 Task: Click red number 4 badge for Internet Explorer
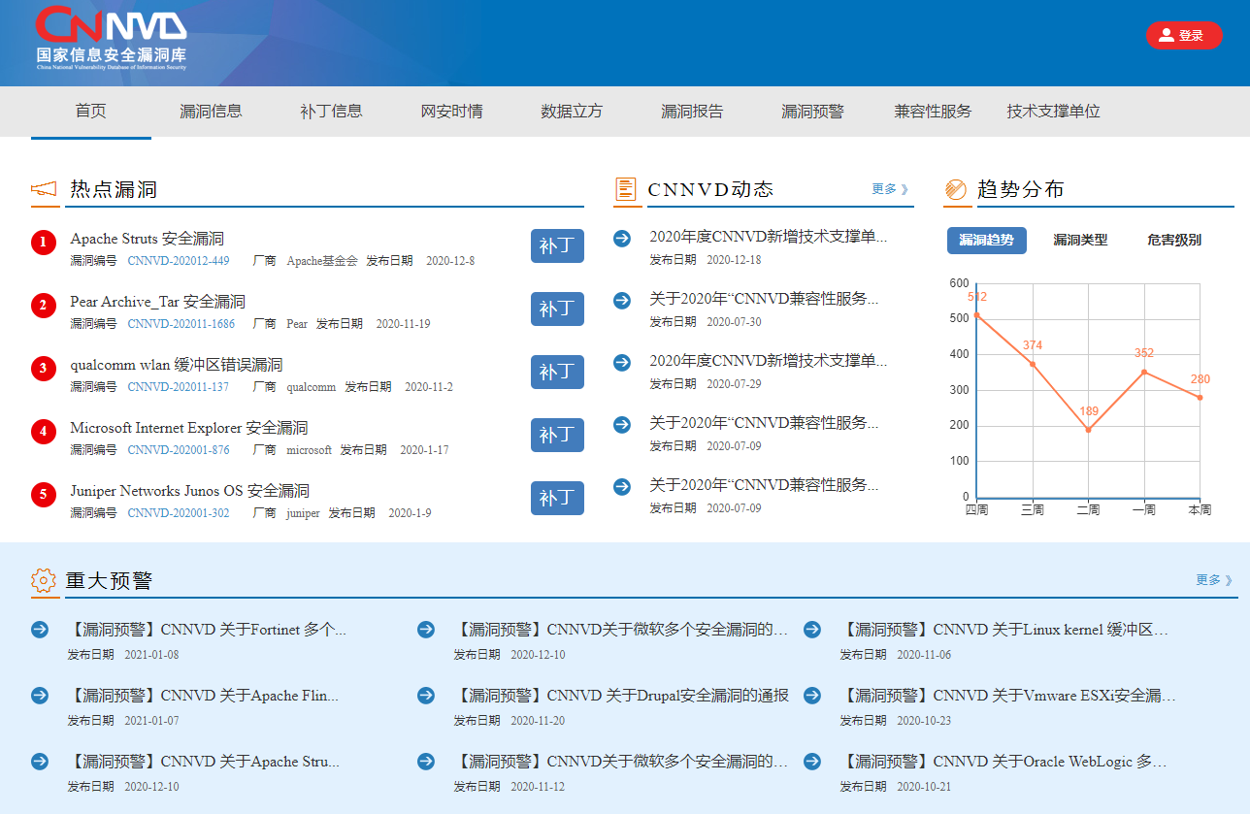(x=44, y=432)
